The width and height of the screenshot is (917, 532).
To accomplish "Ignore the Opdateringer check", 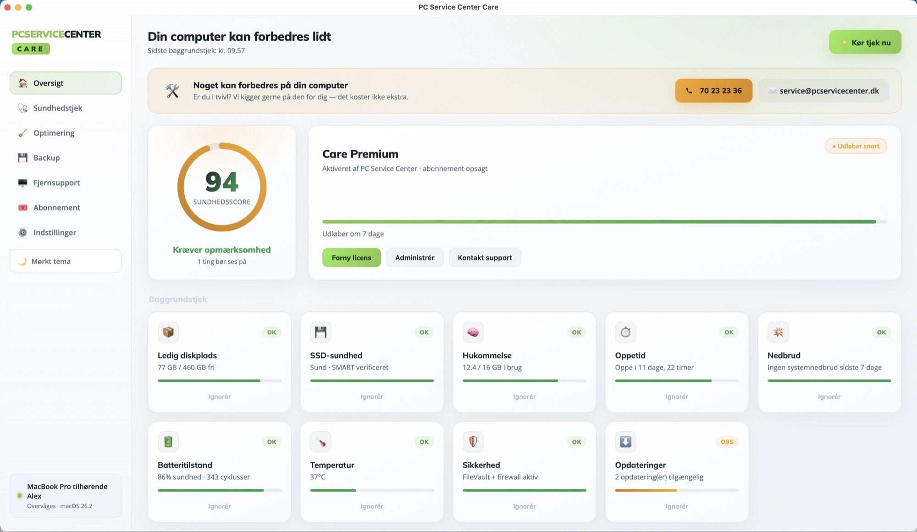I will pos(677,506).
